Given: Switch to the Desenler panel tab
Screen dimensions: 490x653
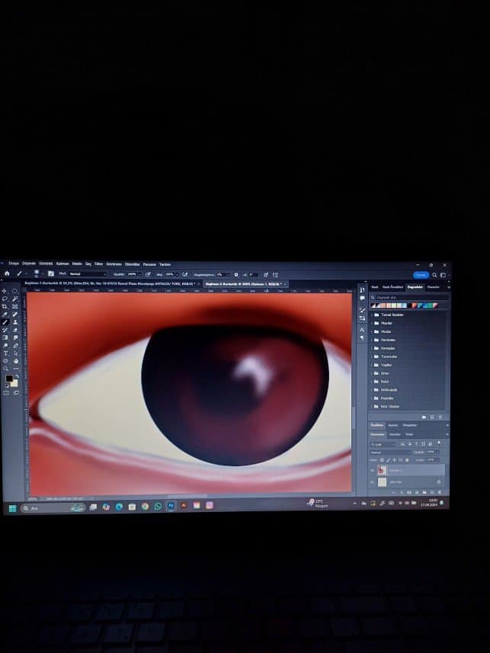Looking at the screenshot, I should (434, 287).
